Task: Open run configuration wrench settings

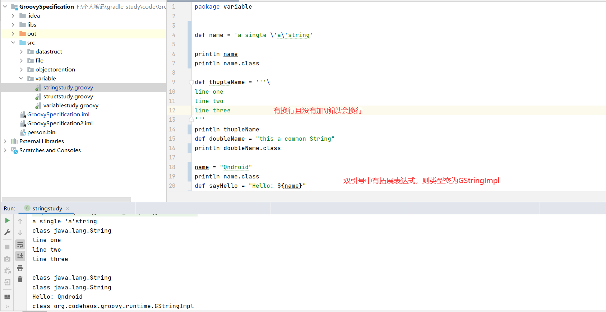Action: click(x=7, y=232)
